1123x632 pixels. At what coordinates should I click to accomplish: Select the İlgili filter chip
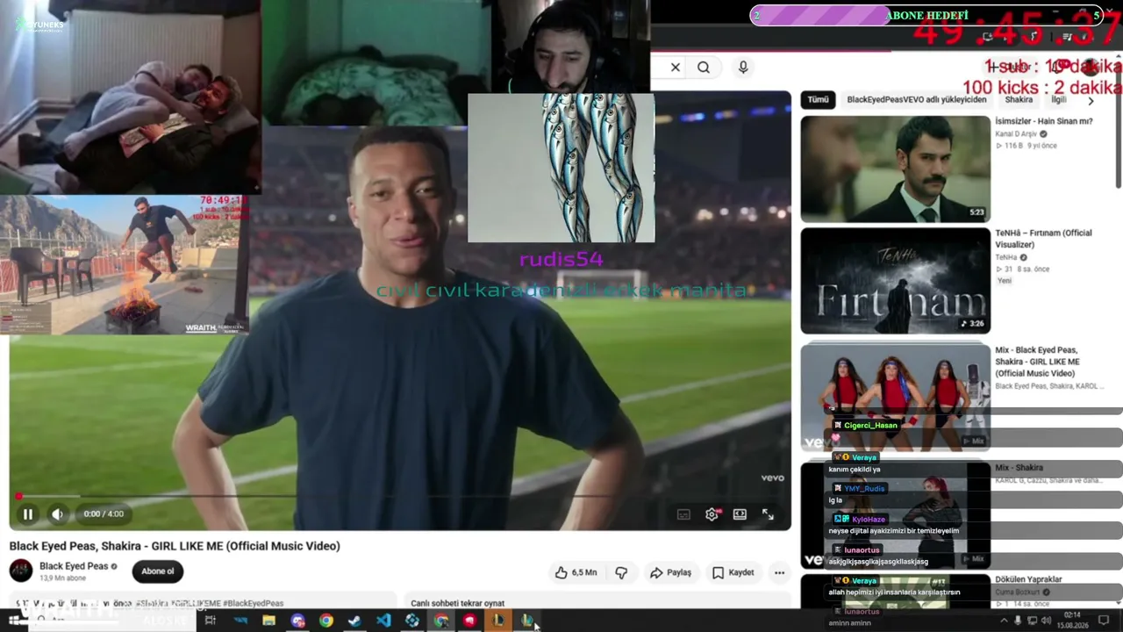pyautogui.click(x=1059, y=100)
